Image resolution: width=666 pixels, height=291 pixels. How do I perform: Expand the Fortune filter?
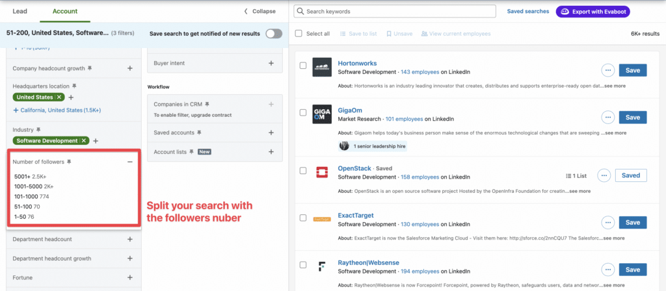click(x=130, y=278)
